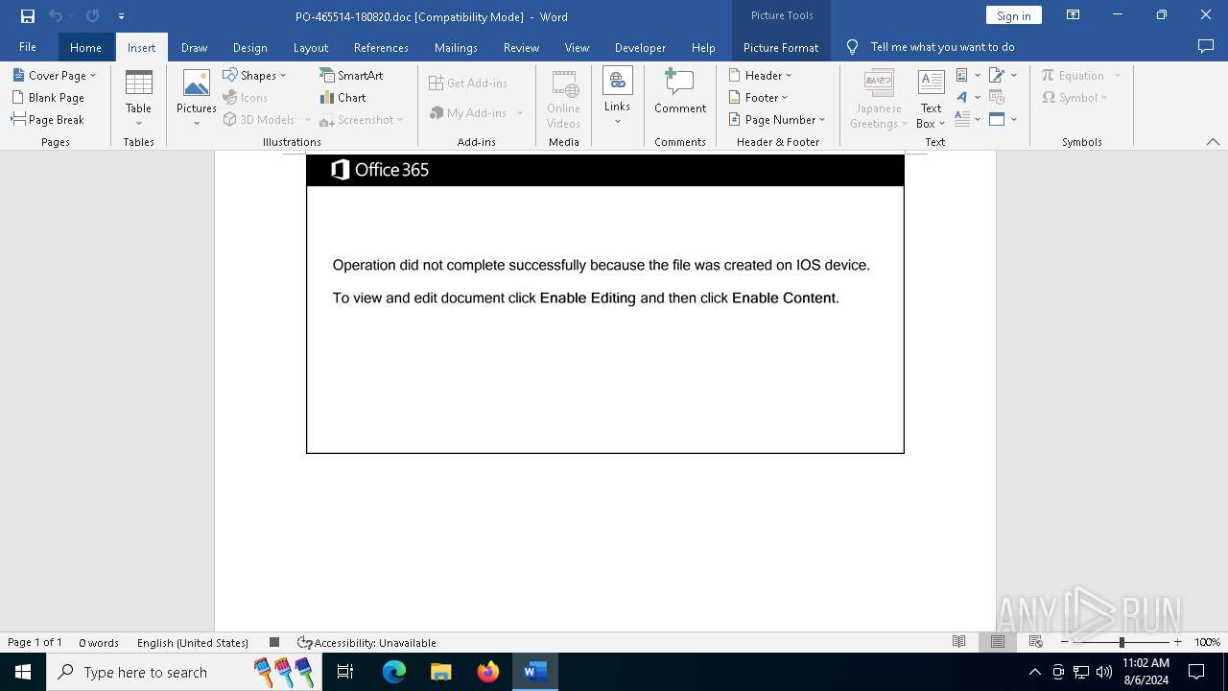This screenshot has width=1228, height=691.
Task: Click the Redo icon in quick access toolbar
Action: click(x=92, y=16)
